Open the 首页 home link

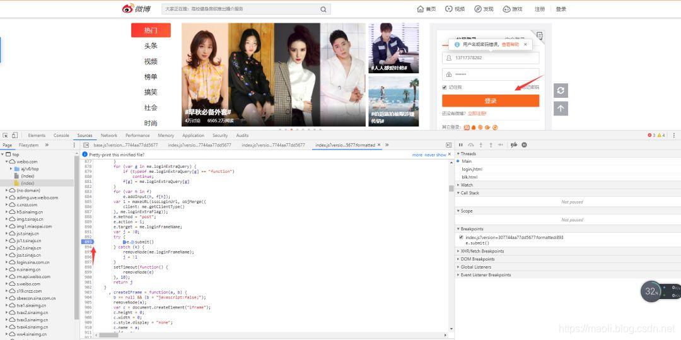(426, 9)
